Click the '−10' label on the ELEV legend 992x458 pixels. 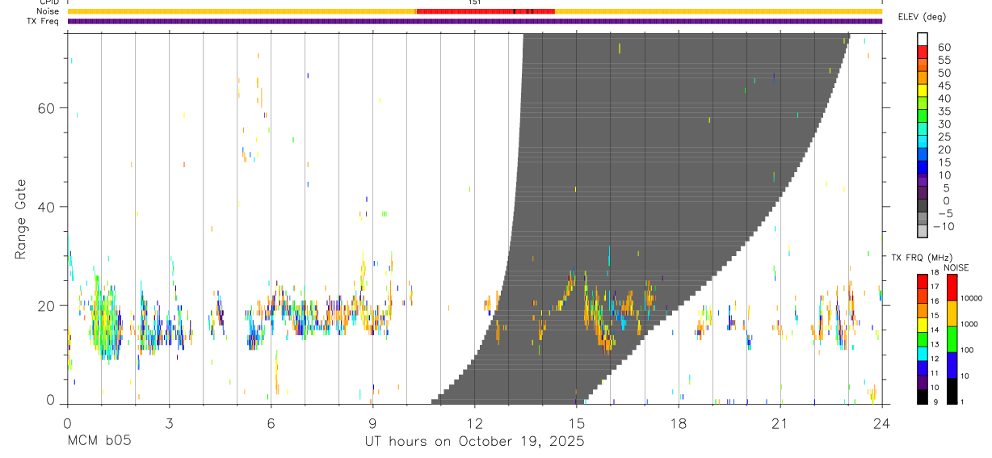[x=943, y=226]
